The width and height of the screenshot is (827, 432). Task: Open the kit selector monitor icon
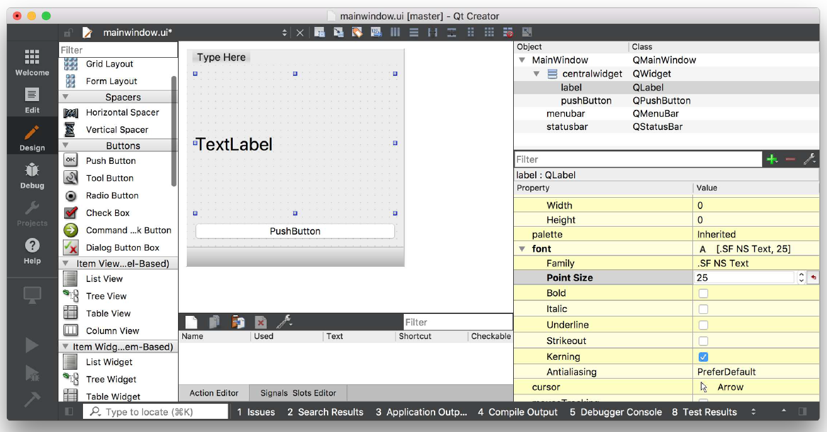(x=32, y=294)
